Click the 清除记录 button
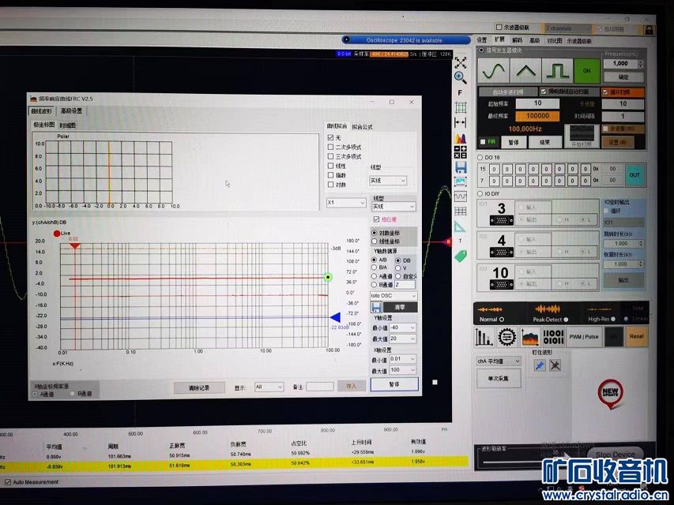The image size is (674, 505). (199, 387)
